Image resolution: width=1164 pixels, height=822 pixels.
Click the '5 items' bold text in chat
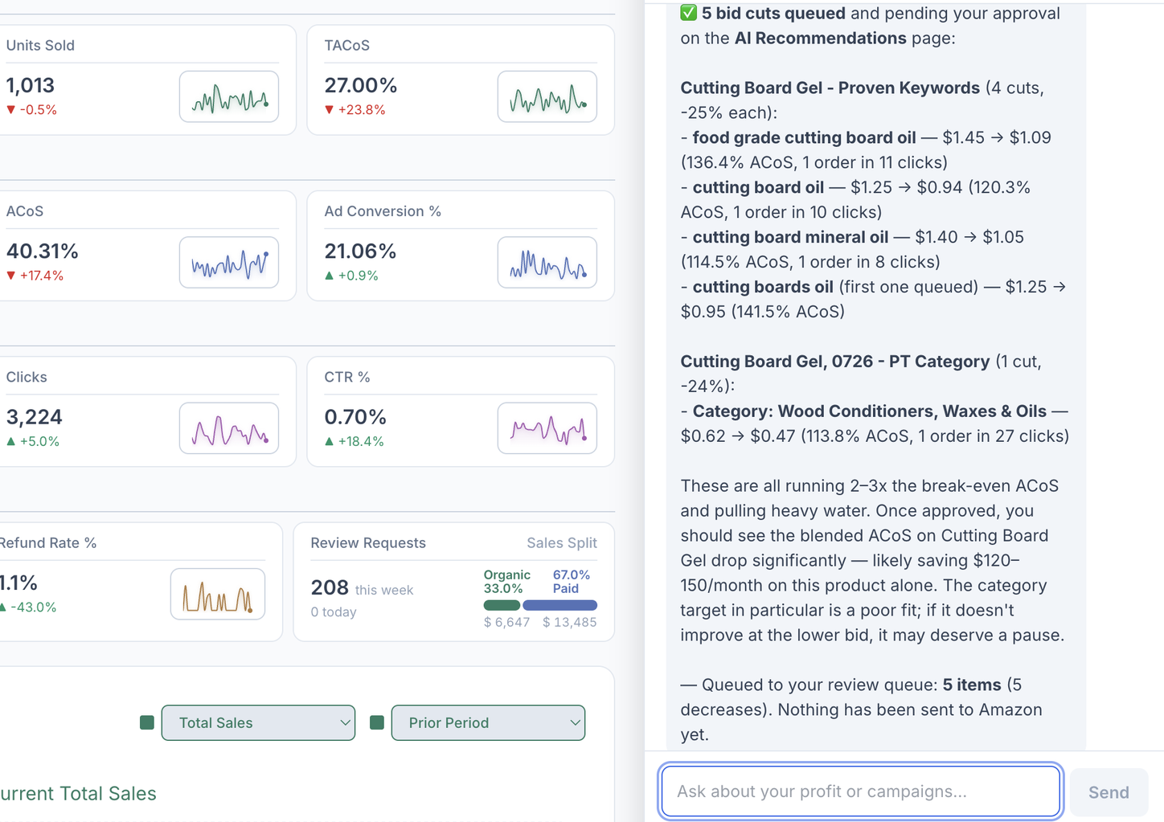click(x=972, y=685)
